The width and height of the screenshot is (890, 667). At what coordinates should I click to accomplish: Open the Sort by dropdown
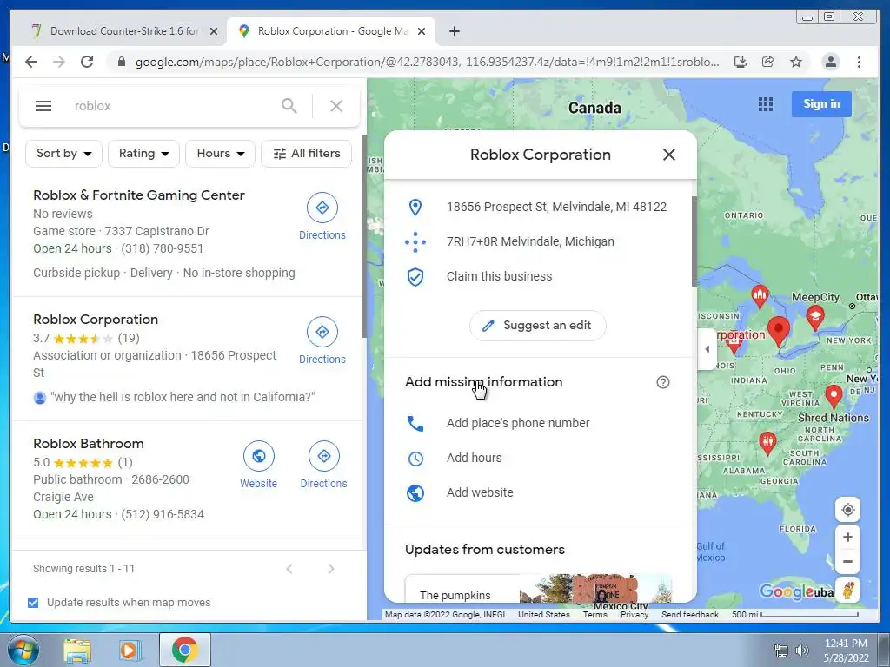click(63, 154)
